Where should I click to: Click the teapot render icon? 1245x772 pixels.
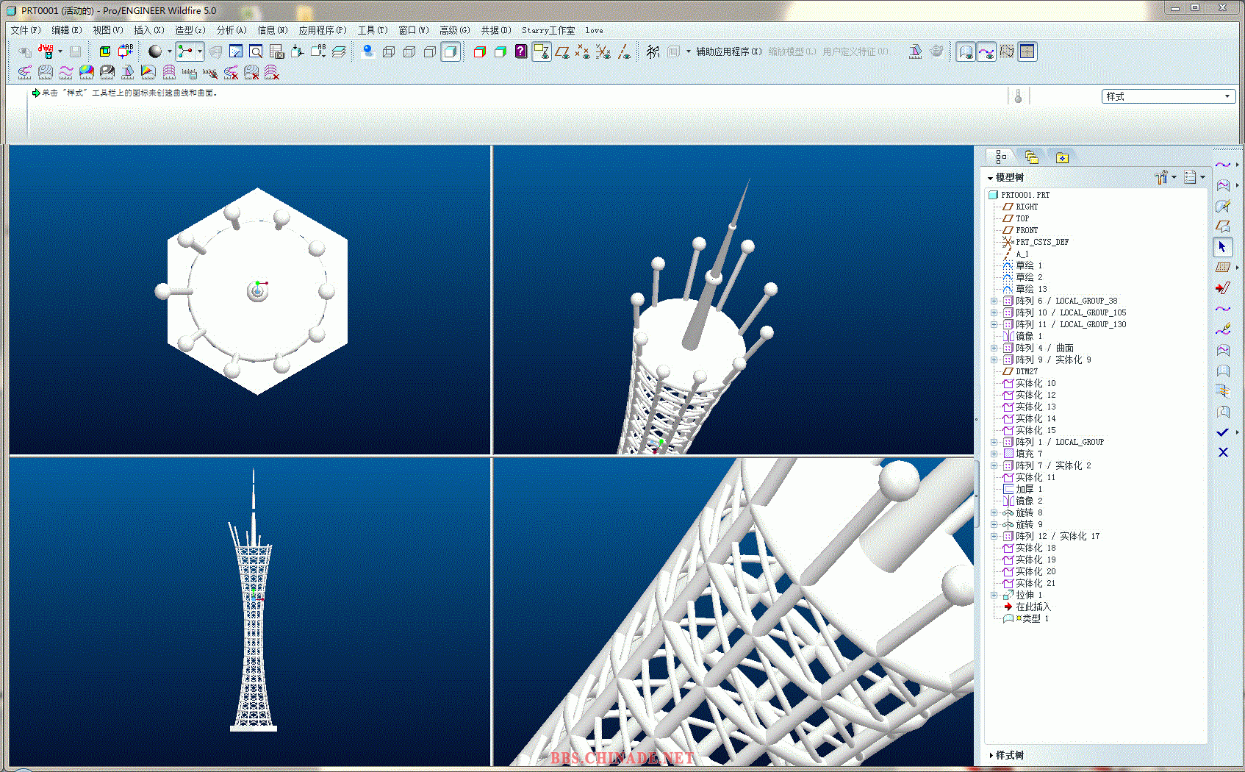click(x=936, y=51)
